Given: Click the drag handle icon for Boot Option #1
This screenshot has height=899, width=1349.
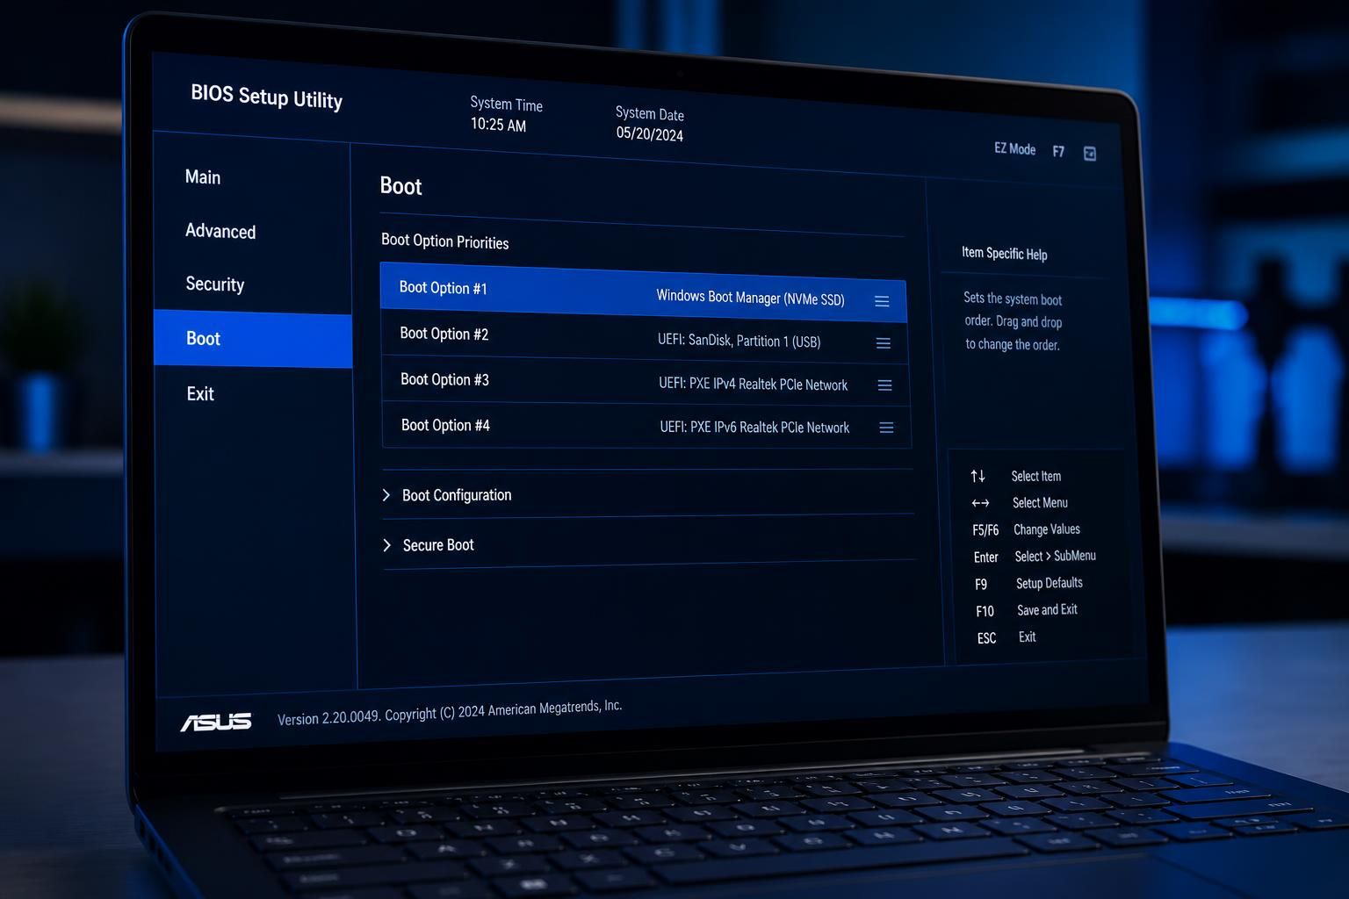Looking at the screenshot, I should [882, 301].
